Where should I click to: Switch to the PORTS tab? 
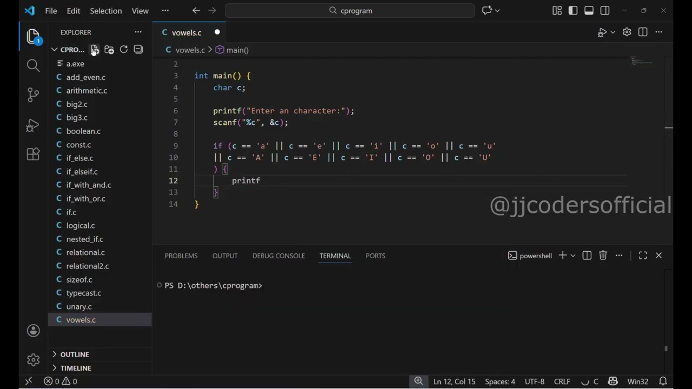[x=375, y=256]
